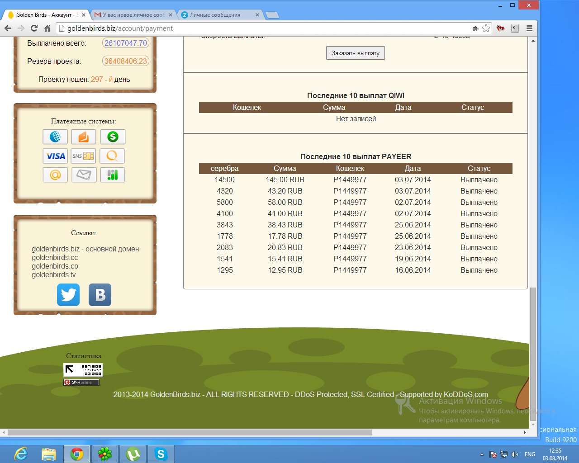Click the 12.95 RUB amount
The height and width of the screenshot is (463, 579).
[x=285, y=270]
